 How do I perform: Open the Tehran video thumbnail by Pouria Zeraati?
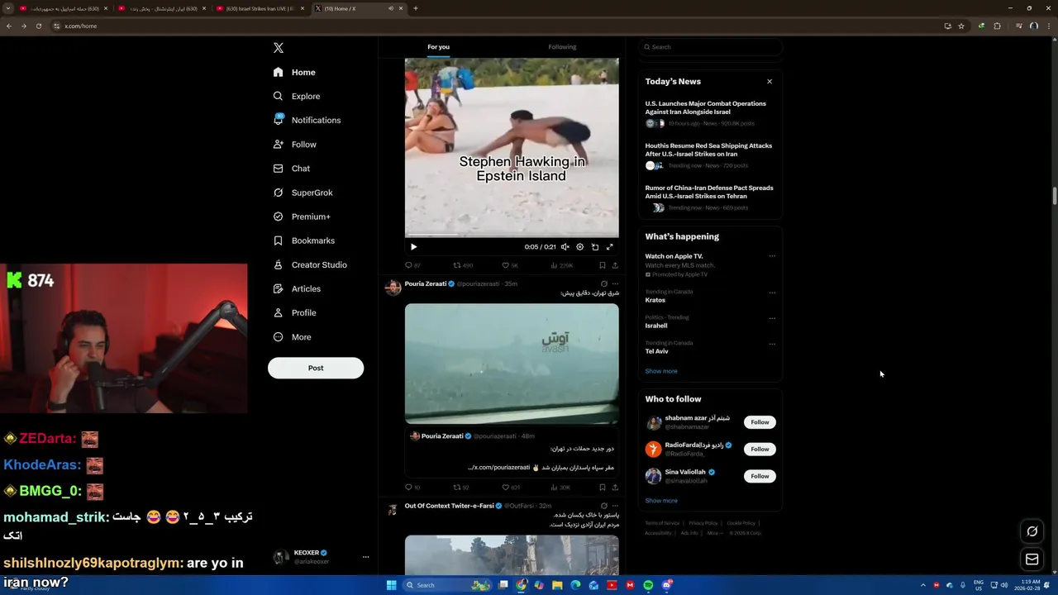(512, 364)
